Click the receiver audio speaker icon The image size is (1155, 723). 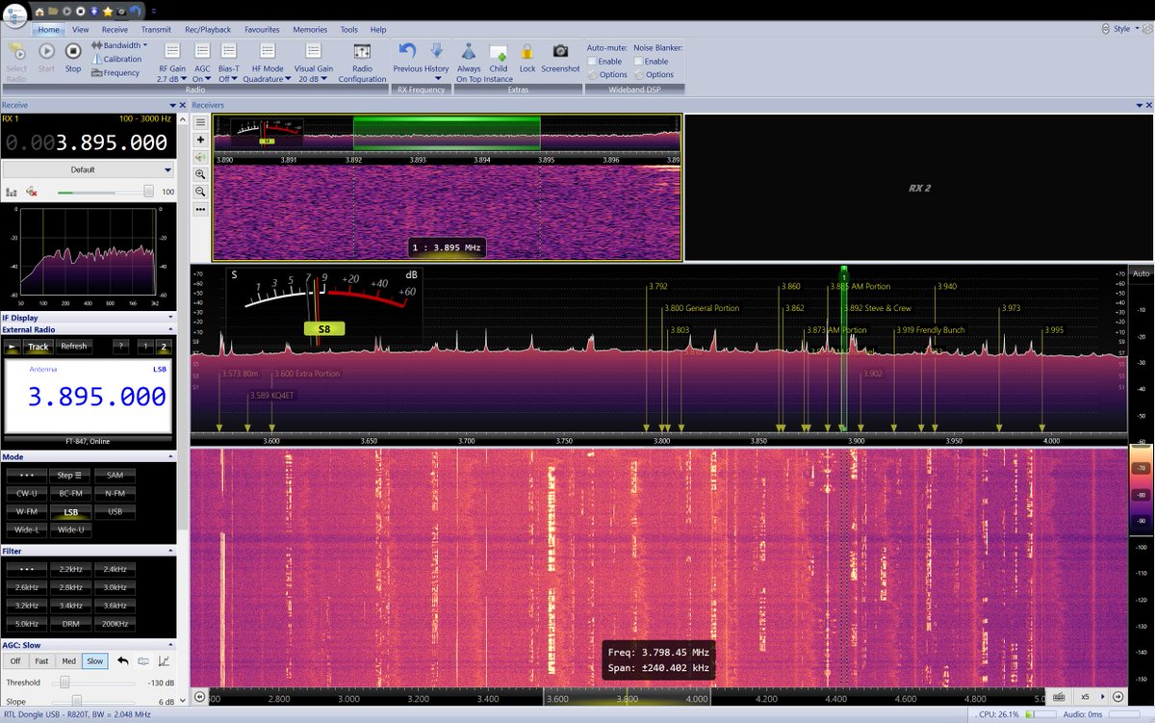point(200,157)
